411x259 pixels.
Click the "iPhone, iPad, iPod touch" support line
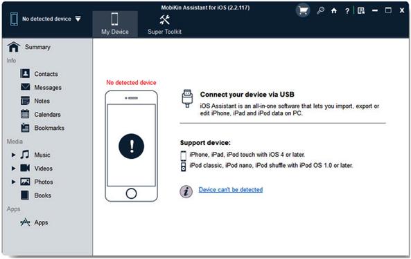247,155
